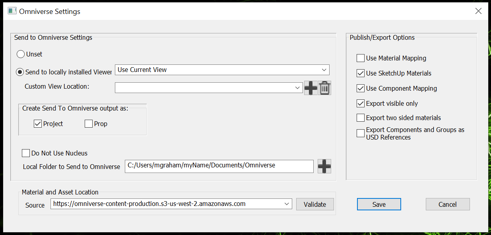Toggle Export visible only checkbox
Image resolution: width=491 pixels, height=235 pixels.
point(361,103)
